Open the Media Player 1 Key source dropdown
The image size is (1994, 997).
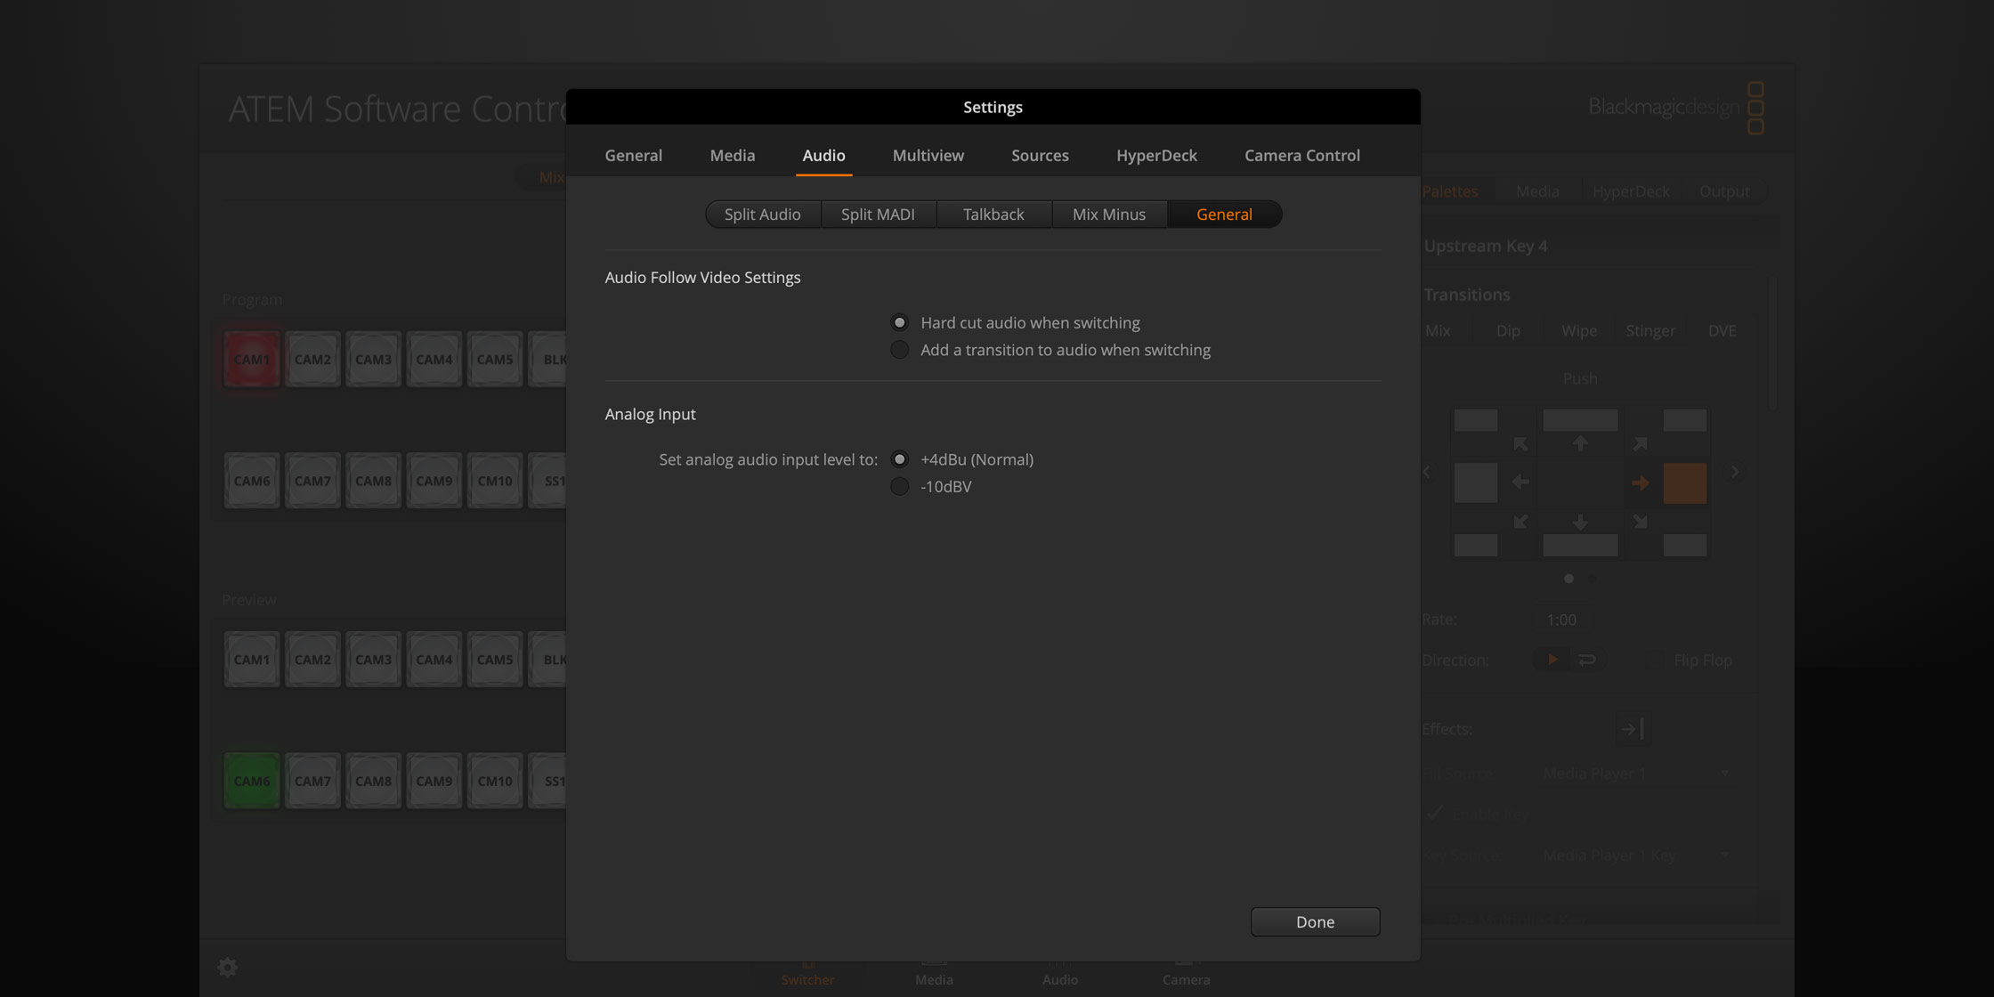pyautogui.click(x=1636, y=855)
